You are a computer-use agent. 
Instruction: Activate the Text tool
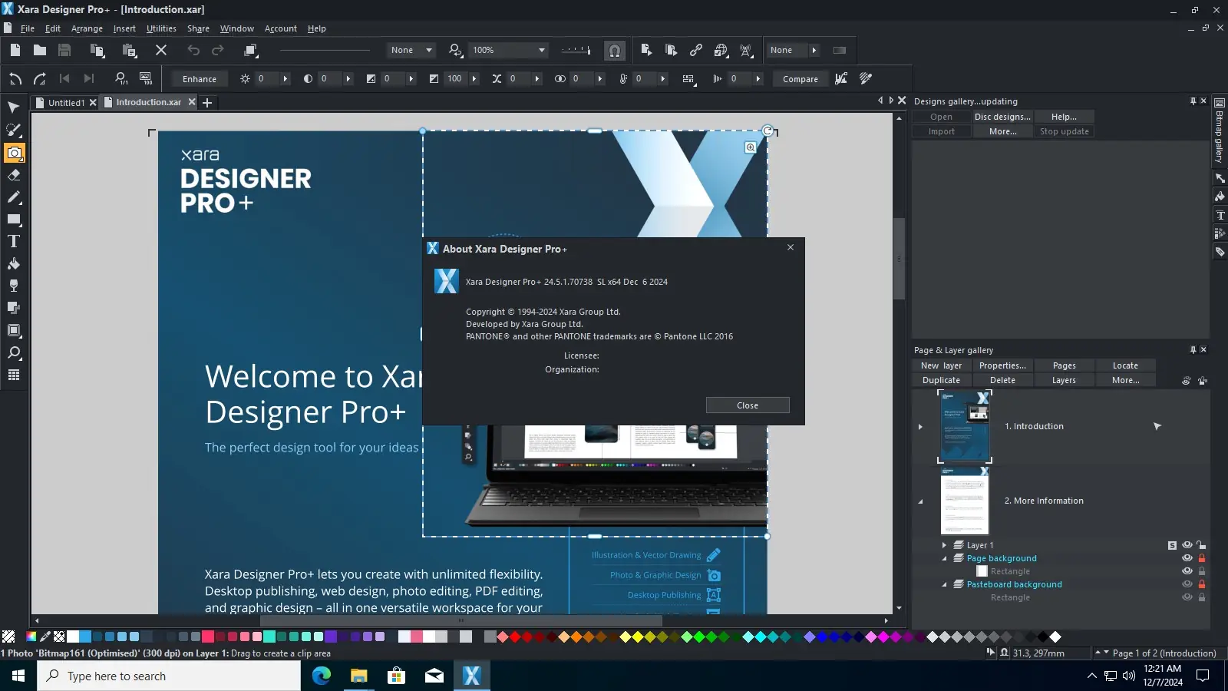[x=14, y=241]
